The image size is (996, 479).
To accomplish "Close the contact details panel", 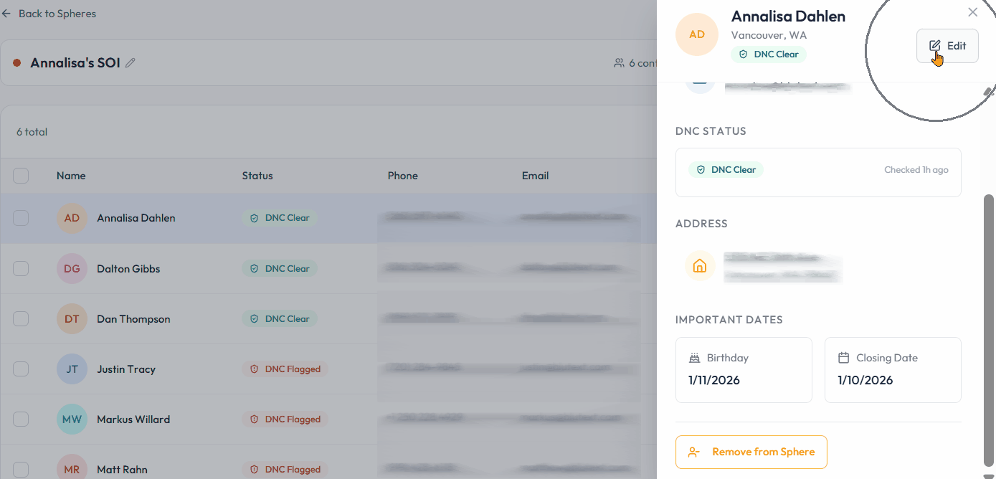I will [972, 12].
